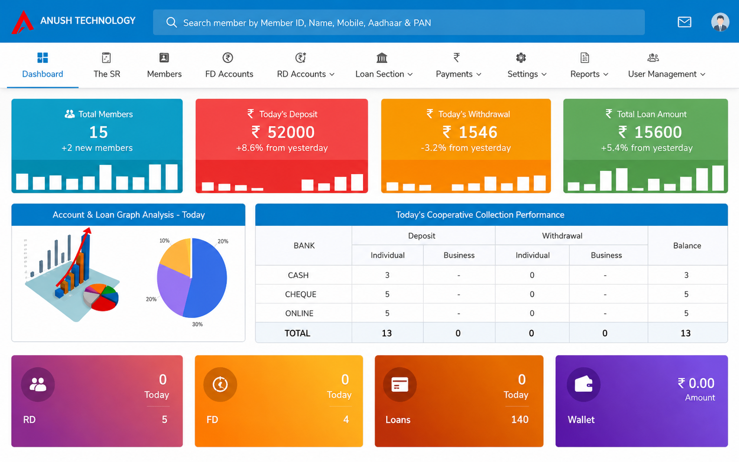Click the search magnifier icon
Image resolution: width=739 pixels, height=462 pixels.
[x=171, y=22]
